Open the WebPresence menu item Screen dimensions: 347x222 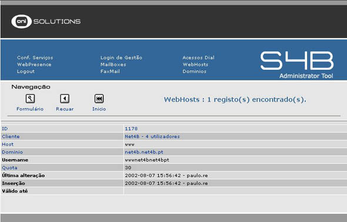coord(34,65)
